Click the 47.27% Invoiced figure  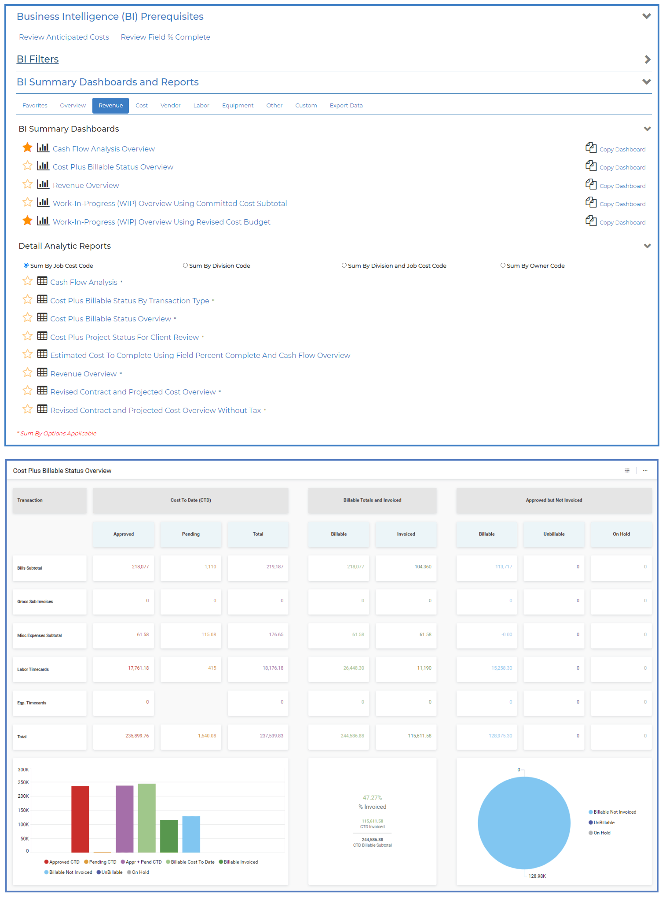pos(372,798)
